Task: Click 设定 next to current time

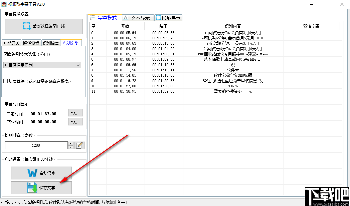Action: pyautogui.click(x=75, y=113)
